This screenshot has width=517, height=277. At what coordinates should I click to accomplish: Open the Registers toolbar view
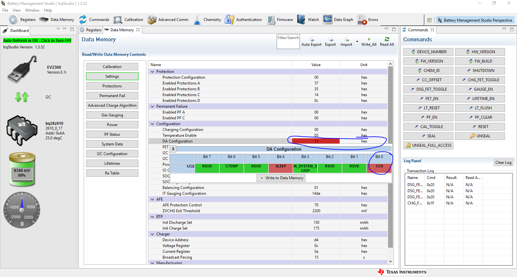click(x=22, y=20)
